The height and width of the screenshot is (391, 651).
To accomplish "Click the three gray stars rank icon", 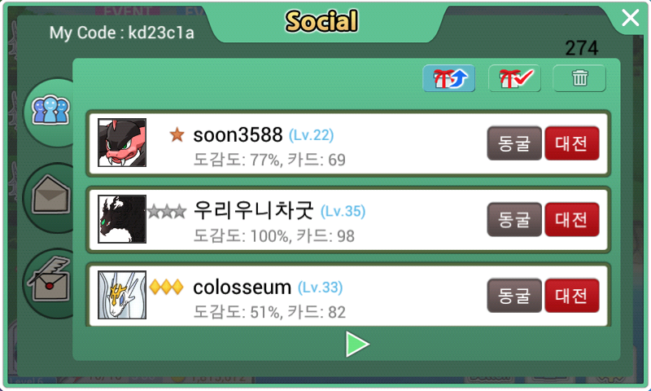I will (x=167, y=212).
